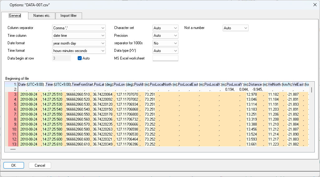Change separator for 1000s dropdown
The image size is (320, 177).
(165, 43)
